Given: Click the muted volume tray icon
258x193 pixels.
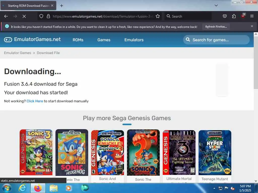Looking at the screenshot, I should [x=233, y=188].
